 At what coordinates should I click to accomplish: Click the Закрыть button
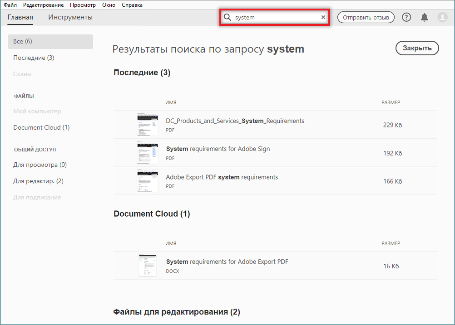[417, 48]
